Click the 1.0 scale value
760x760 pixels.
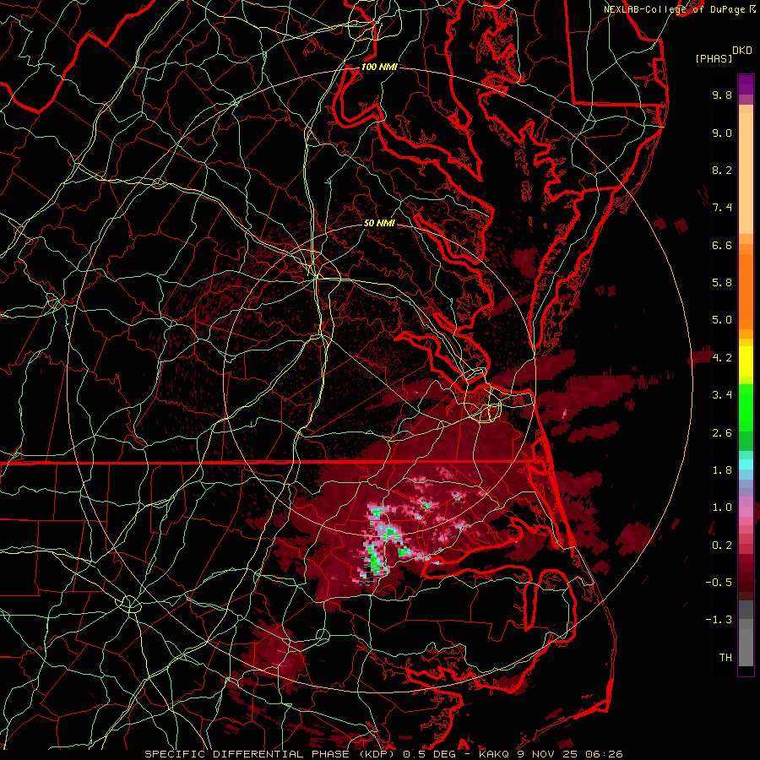pyautogui.click(x=722, y=508)
